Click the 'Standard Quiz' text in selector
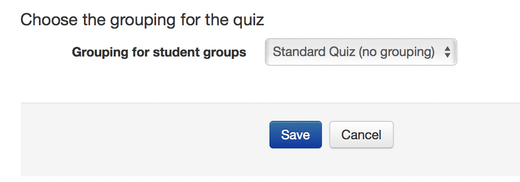The width and height of the screenshot is (520, 182). pos(314,52)
